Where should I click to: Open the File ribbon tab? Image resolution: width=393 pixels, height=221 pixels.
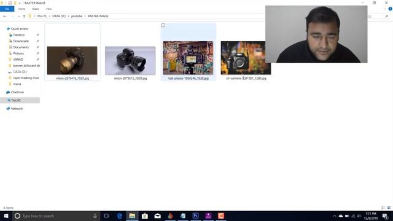7,9
